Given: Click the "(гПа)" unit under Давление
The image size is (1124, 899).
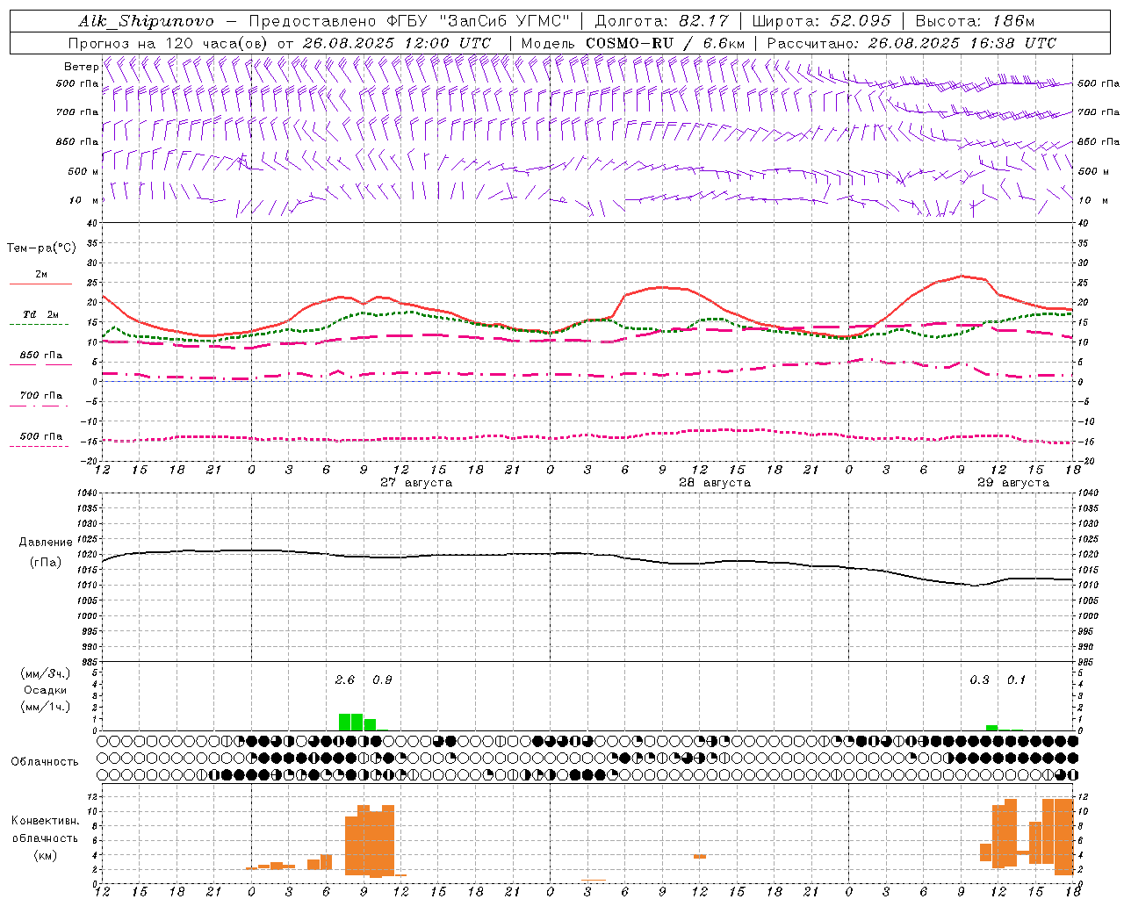Looking at the screenshot, I should point(46,563).
